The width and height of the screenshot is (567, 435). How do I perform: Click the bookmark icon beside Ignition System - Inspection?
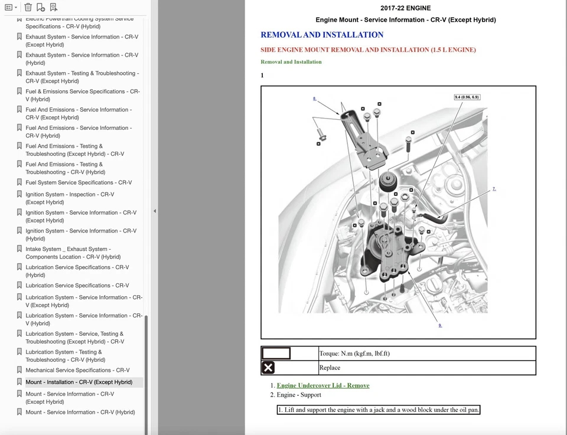click(x=19, y=194)
